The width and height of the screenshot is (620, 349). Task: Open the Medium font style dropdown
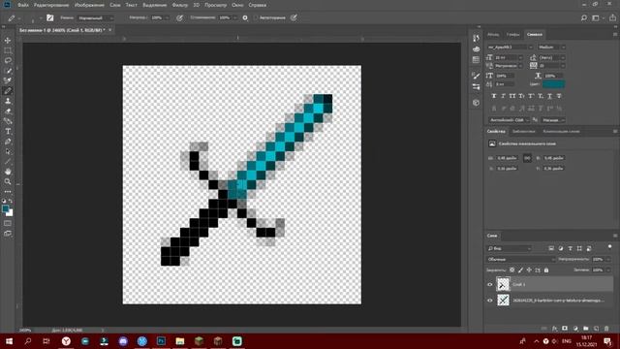[x=551, y=48]
